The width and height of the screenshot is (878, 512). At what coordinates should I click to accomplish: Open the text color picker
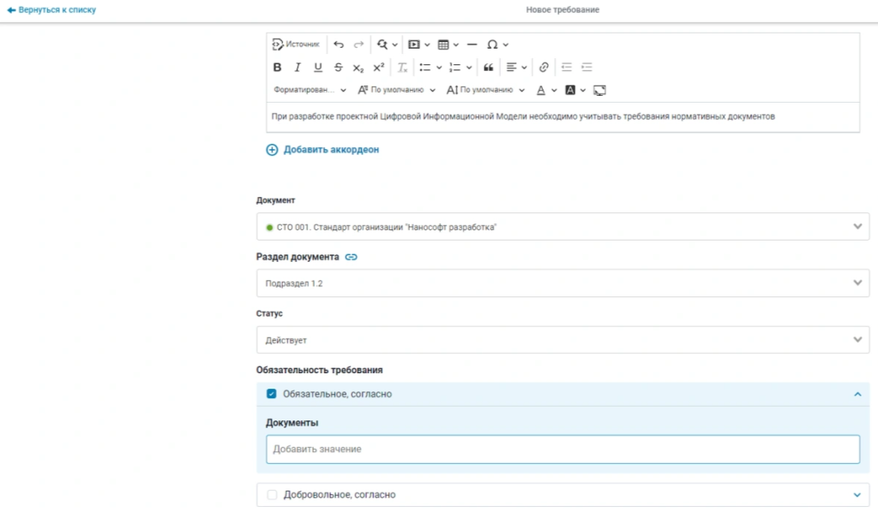coord(542,90)
